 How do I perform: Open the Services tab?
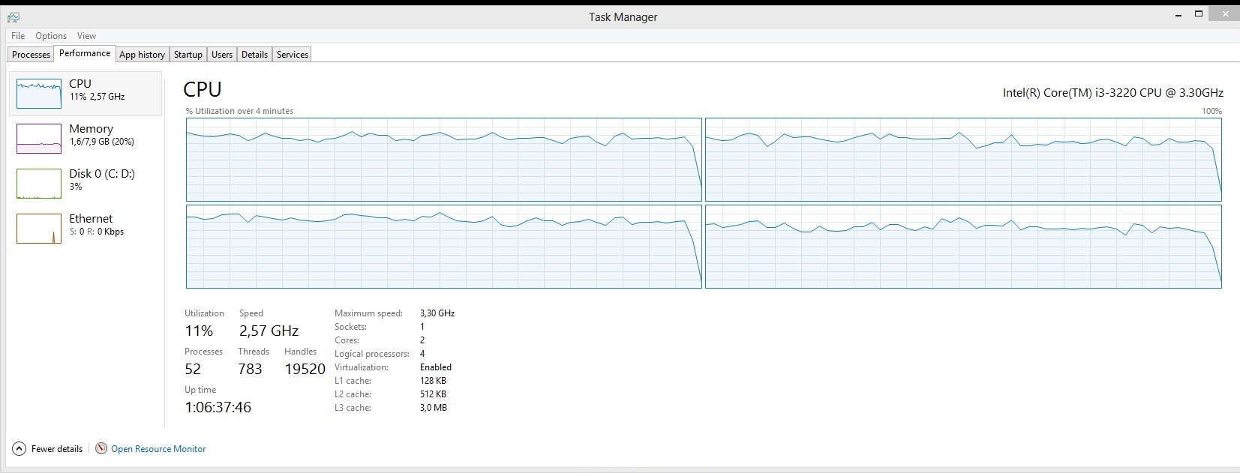(x=292, y=55)
